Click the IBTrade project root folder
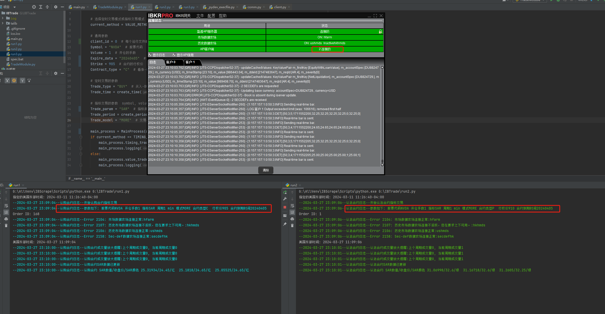605x314 pixels. click(x=12, y=13)
